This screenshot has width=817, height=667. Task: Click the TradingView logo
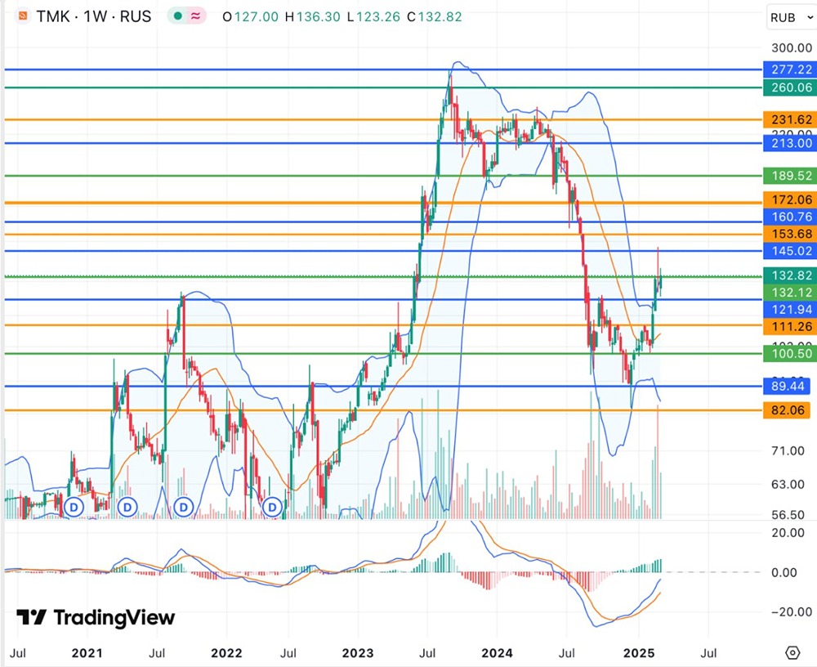point(96,617)
